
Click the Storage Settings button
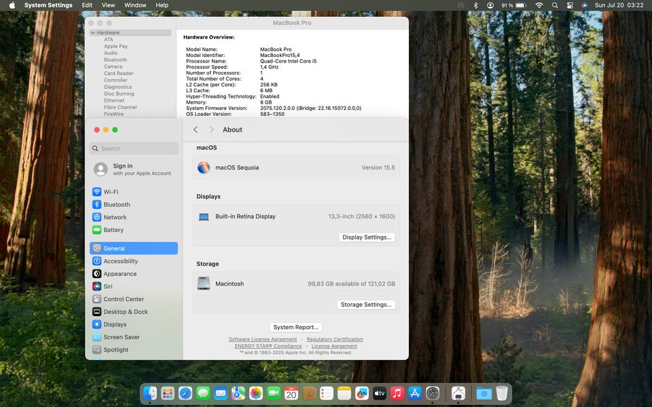coord(366,305)
